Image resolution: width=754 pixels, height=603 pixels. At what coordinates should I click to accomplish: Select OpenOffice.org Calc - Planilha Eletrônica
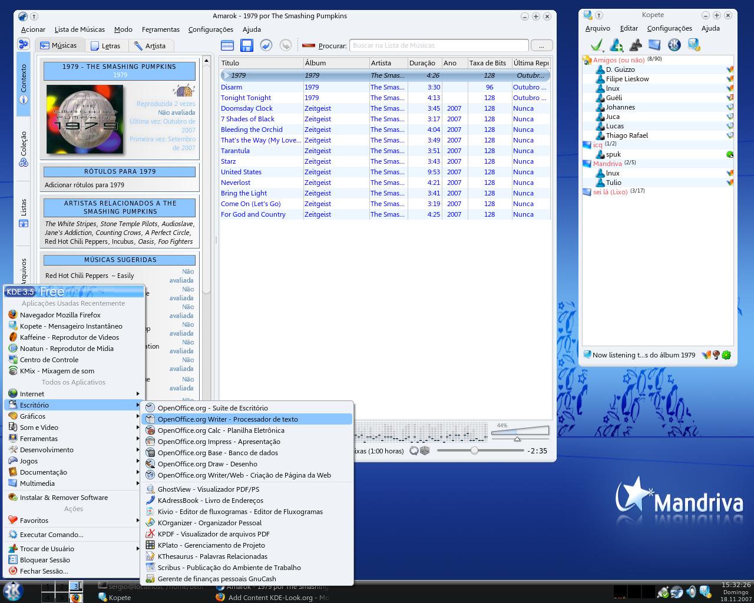coord(247,430)
